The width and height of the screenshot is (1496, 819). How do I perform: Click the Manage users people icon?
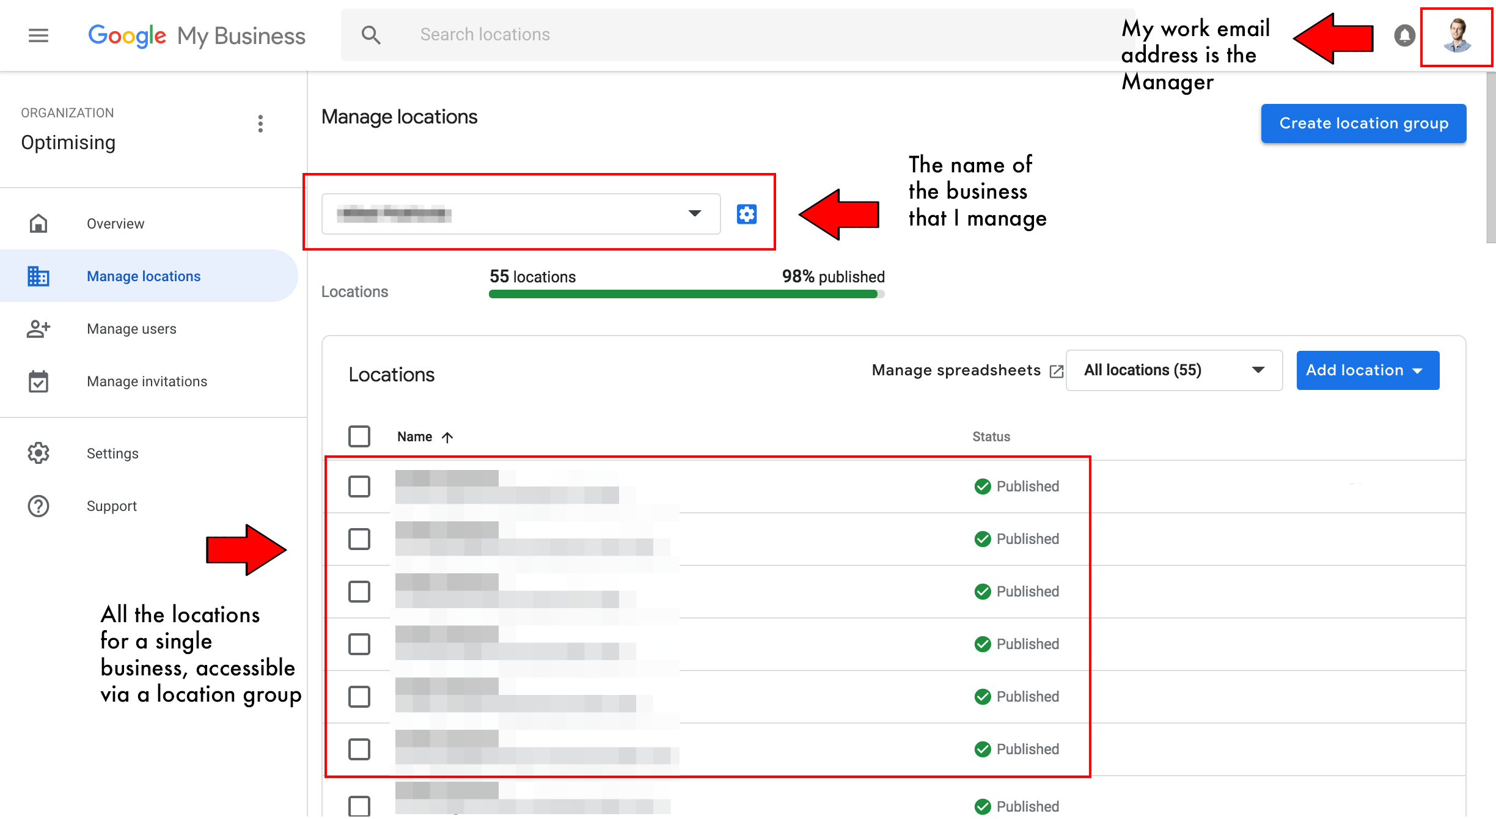(37, 328)
